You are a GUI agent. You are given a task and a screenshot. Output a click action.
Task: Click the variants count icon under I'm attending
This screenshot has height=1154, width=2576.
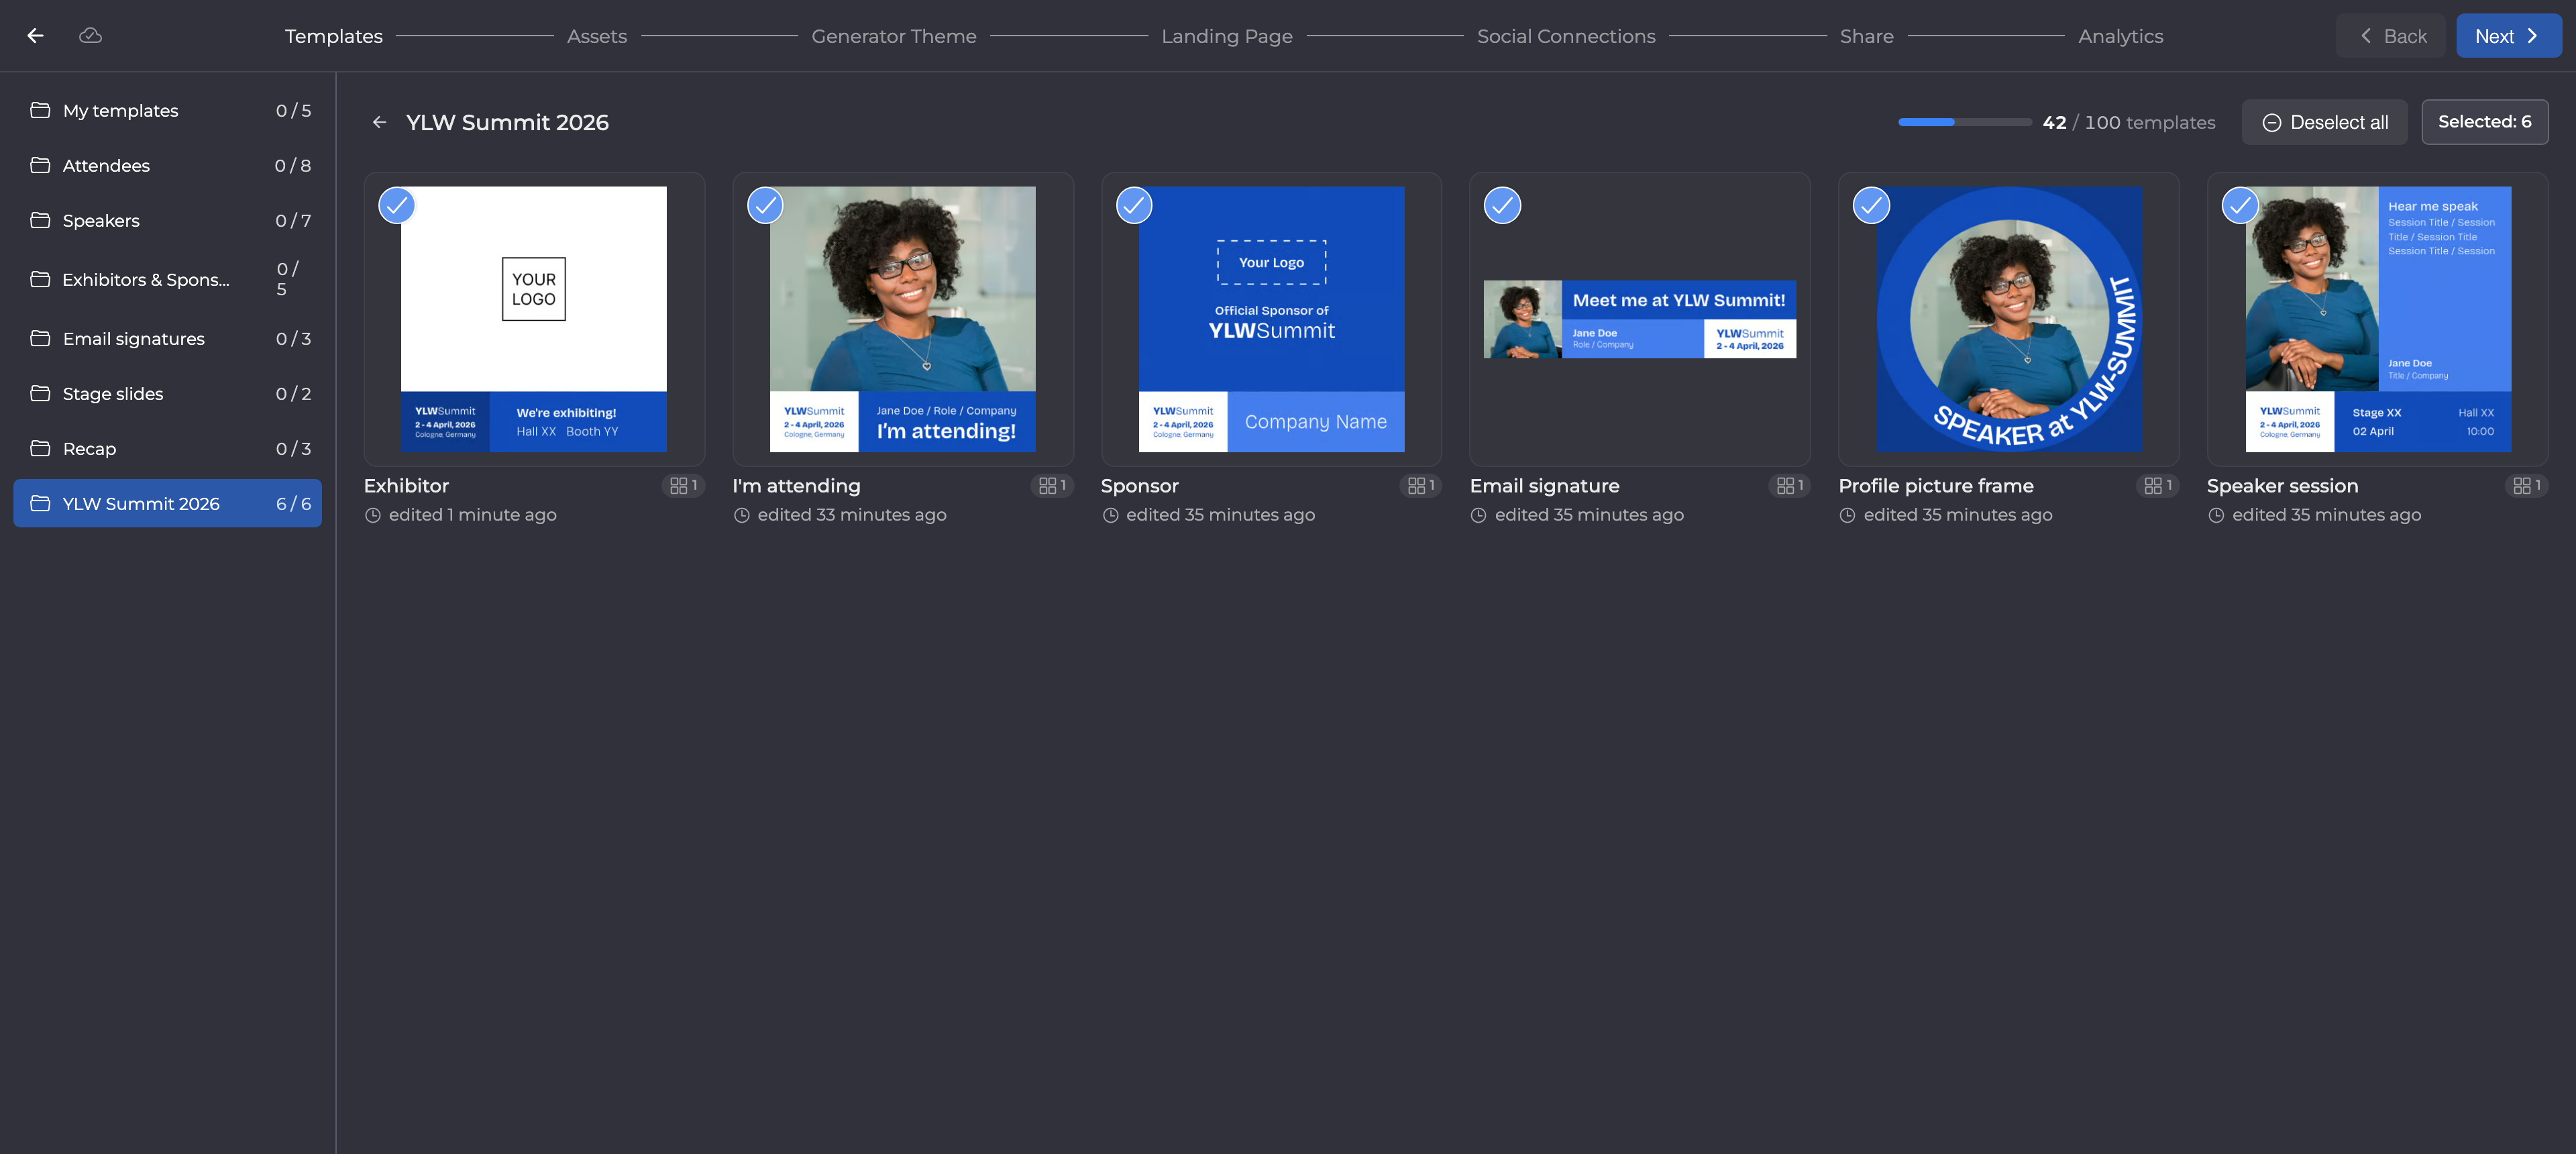point(1052,485)
